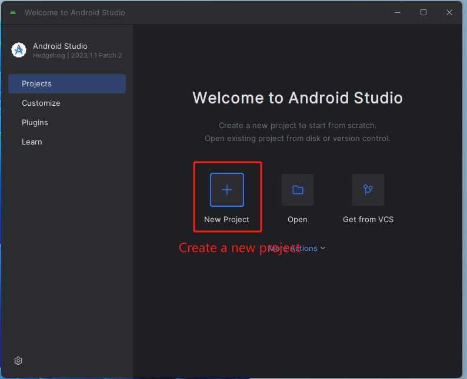467x379 pixels.
Task: Click the New Project label
Action: coord(226,219)
